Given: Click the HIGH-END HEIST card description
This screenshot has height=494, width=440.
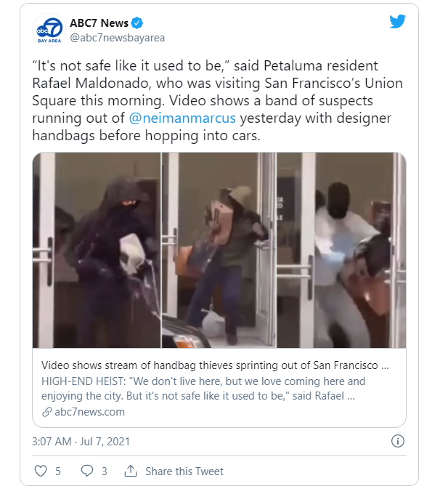Looking at the screenshot, I should [203, 389].
